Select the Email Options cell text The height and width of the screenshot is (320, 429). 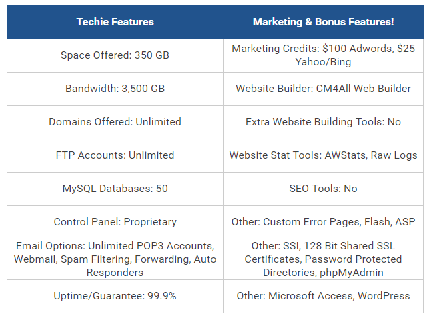[115, 259]
